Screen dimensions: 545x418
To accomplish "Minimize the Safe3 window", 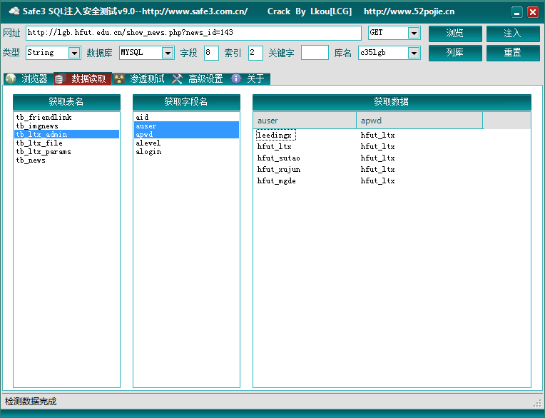I will point(517,13).
